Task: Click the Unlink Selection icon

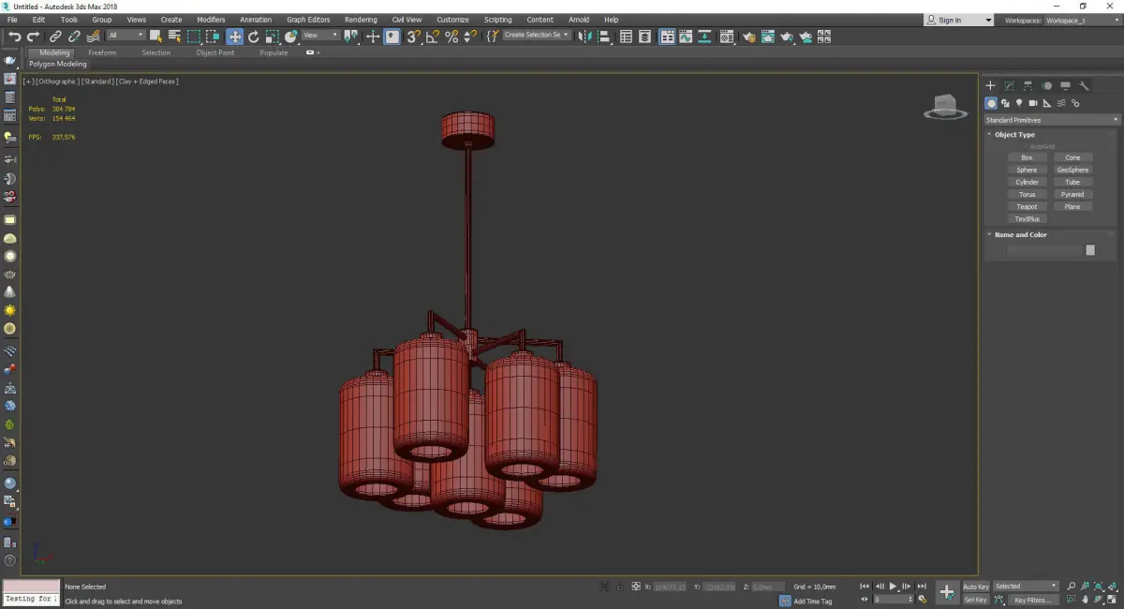Action: [74, 37]
